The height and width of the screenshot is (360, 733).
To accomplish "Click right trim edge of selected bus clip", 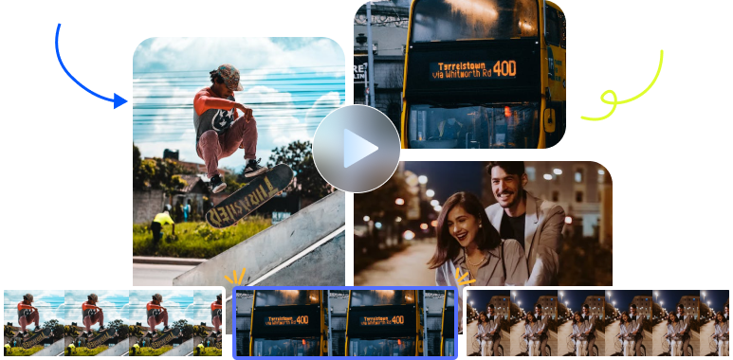I will [x=455, y=323].
